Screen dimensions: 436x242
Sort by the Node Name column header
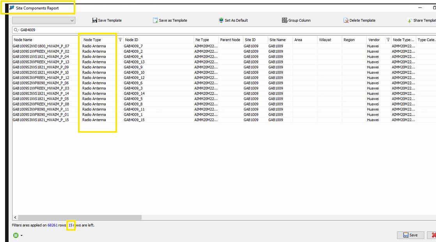click(x=45, y=40)
